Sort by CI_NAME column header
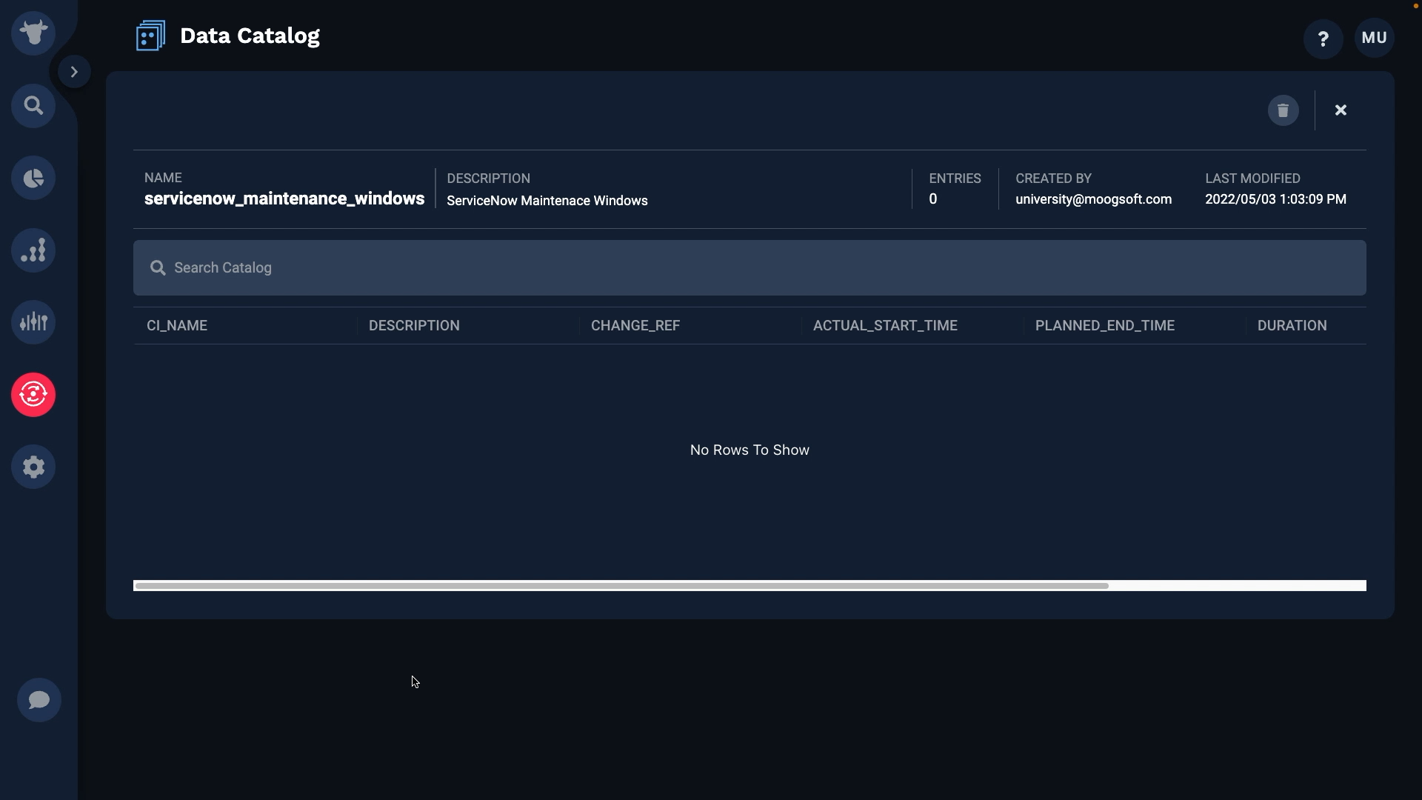1422x800 pixels. tap(177, 326)
